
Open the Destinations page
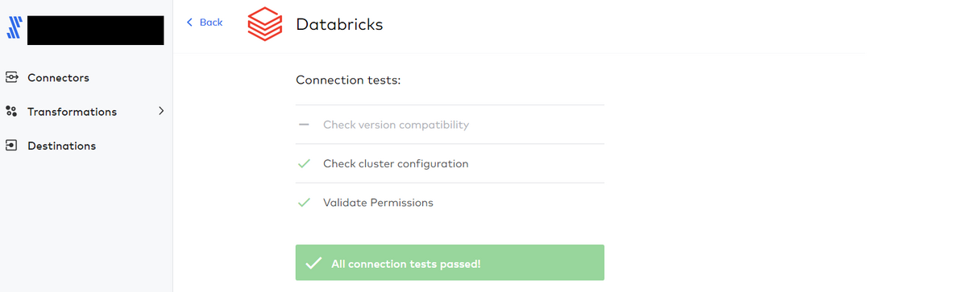point(61,146)
